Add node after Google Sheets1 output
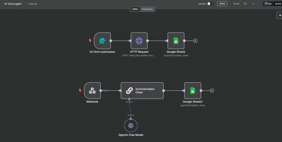Screen dimensions: 282x142 click(212, 91)
